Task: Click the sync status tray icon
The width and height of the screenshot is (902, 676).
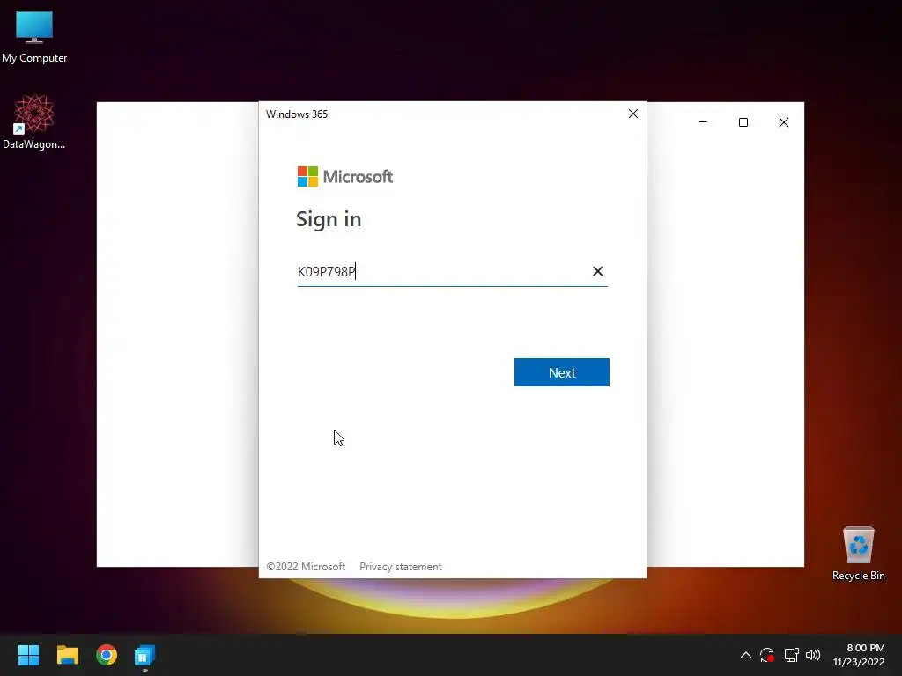Action: [x=767, y=655]
